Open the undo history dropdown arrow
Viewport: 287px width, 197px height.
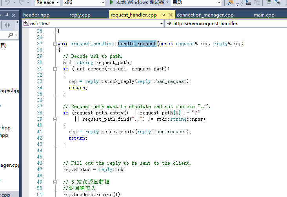tap(14, 3)
